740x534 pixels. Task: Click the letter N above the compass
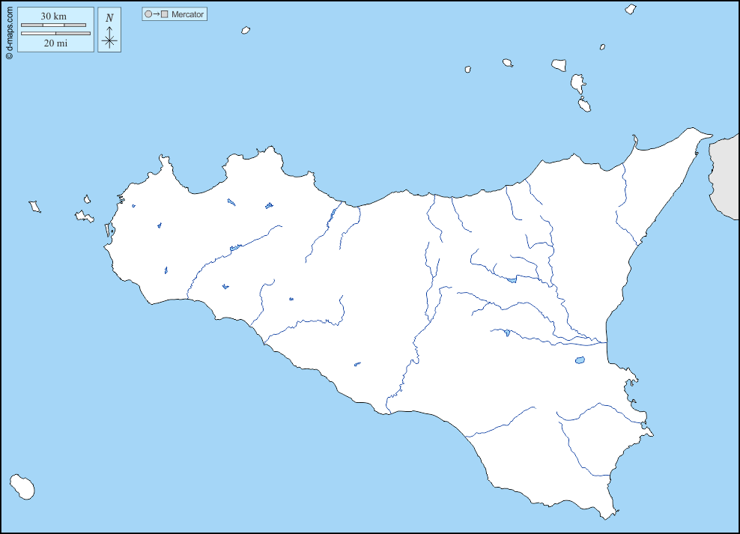point(109,18)
